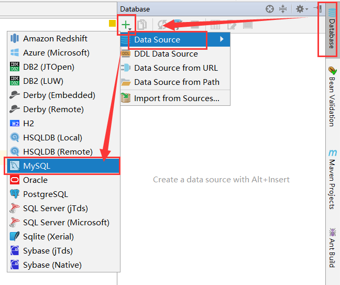Click the green plus New button

pyautogui.click(x=126, y=25)
